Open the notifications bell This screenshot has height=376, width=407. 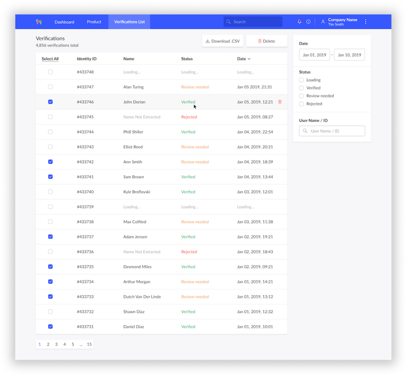coord(300,22)
